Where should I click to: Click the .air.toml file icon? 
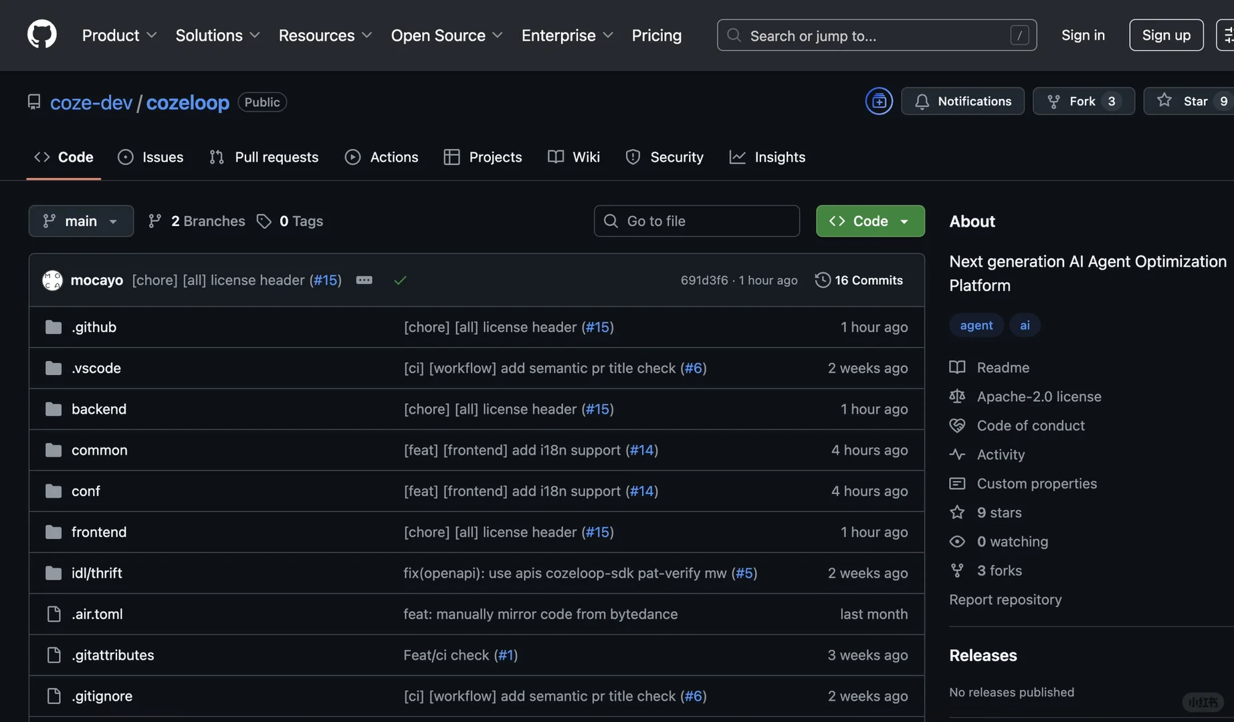coord(54,614)
